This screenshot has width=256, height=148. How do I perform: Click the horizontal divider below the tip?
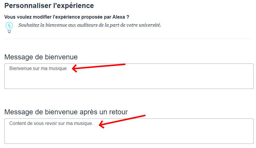click(129, 38)
